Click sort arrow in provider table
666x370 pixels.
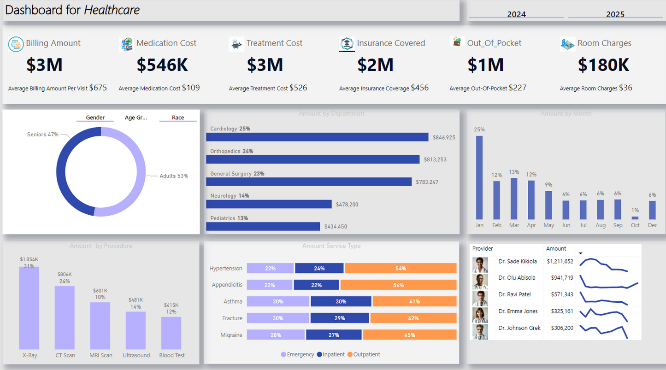tap(581, 253)
